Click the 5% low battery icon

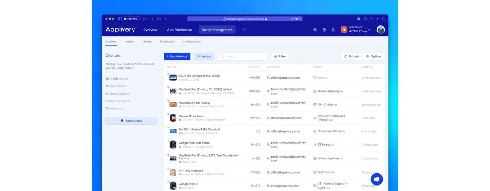click(x=258, y=159)
